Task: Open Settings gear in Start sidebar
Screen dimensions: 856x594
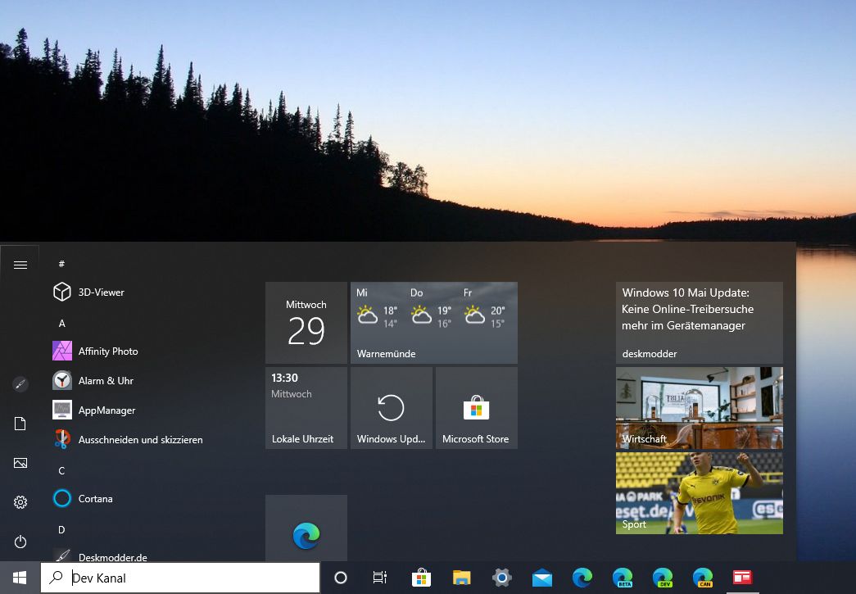Action: click(x=20, y=502)
